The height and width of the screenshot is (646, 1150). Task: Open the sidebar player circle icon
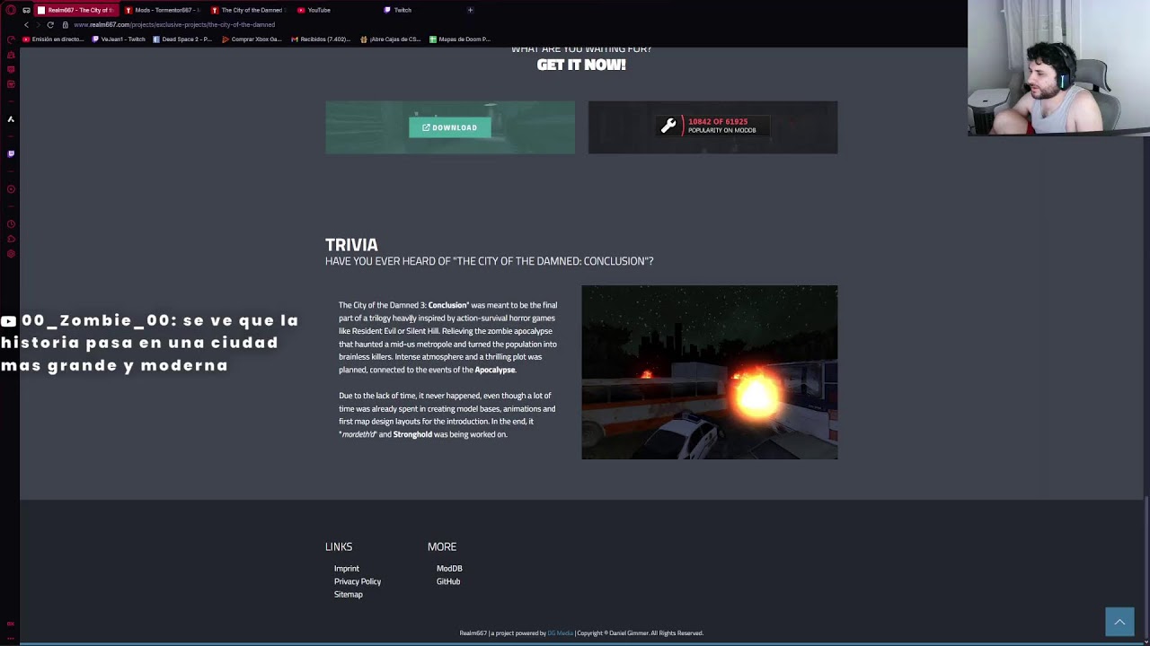pyautogui.click(x=11, y=189)
